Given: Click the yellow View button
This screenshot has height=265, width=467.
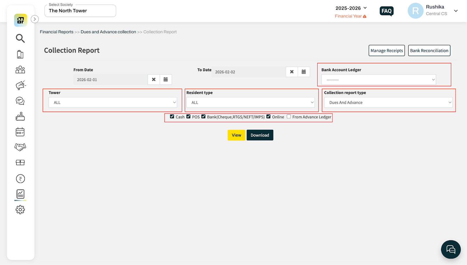Looking at the screenshot, I should (236, 135).
